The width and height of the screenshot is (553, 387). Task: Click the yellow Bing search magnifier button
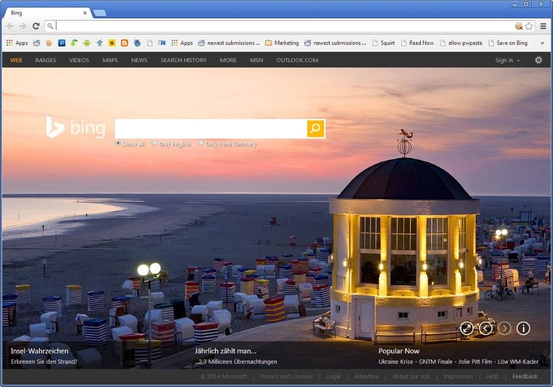click(x=315, y=128)
